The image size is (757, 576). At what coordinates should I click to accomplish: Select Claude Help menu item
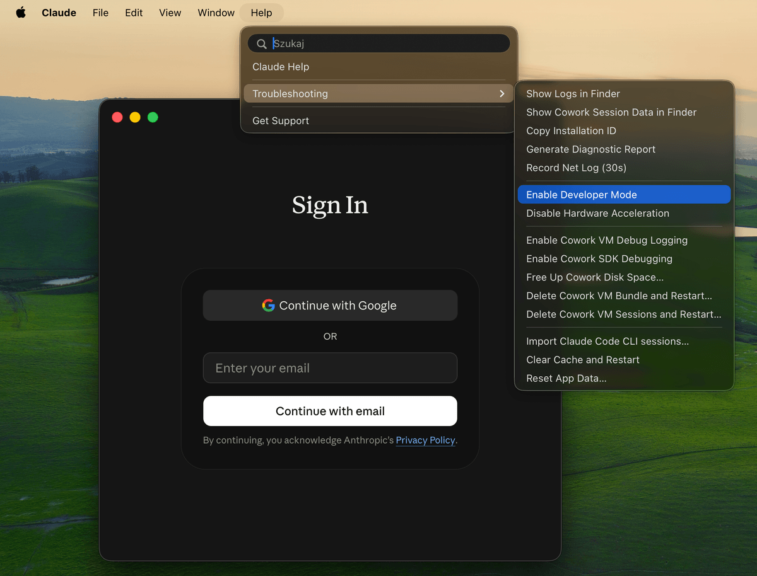pyautogui.click(x=378, y=67)
